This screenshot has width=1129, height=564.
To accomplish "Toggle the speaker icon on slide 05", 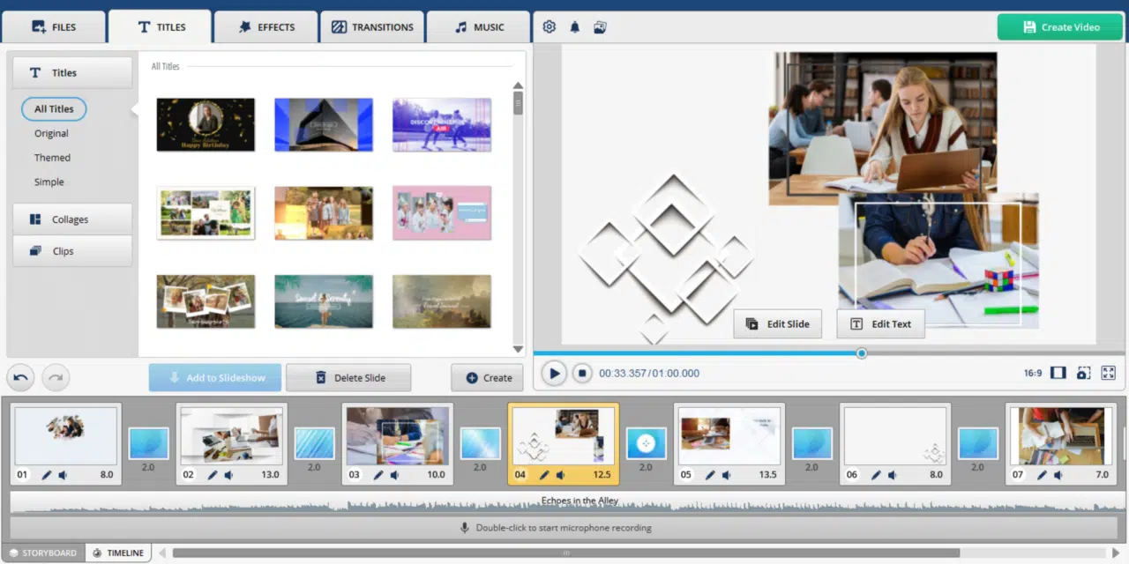I will click(726, 475).
